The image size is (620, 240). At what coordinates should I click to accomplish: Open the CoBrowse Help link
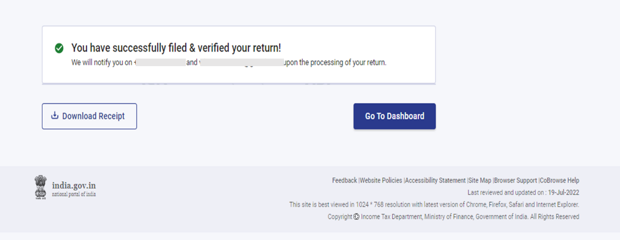pyautogui.click(x=559, y=181)
